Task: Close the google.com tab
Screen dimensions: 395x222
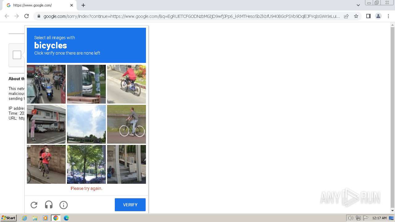Action: (x=72, y=5)
